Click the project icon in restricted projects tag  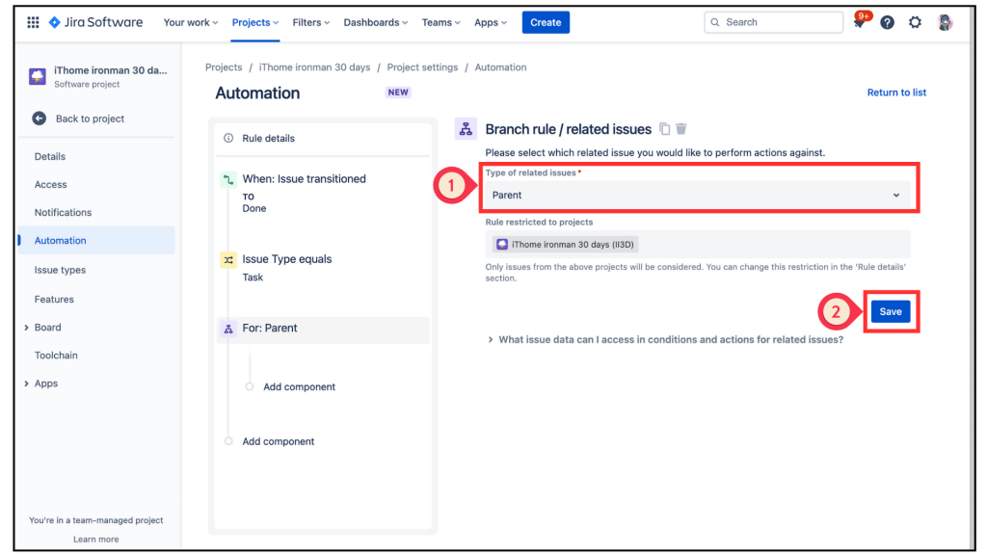pyautogui.click(x=501, y=244)
